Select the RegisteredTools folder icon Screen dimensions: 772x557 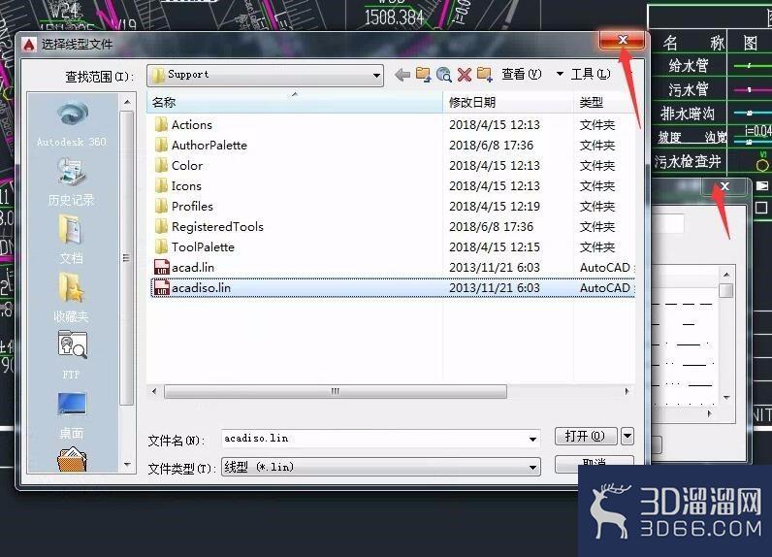(x=162, y=226)
